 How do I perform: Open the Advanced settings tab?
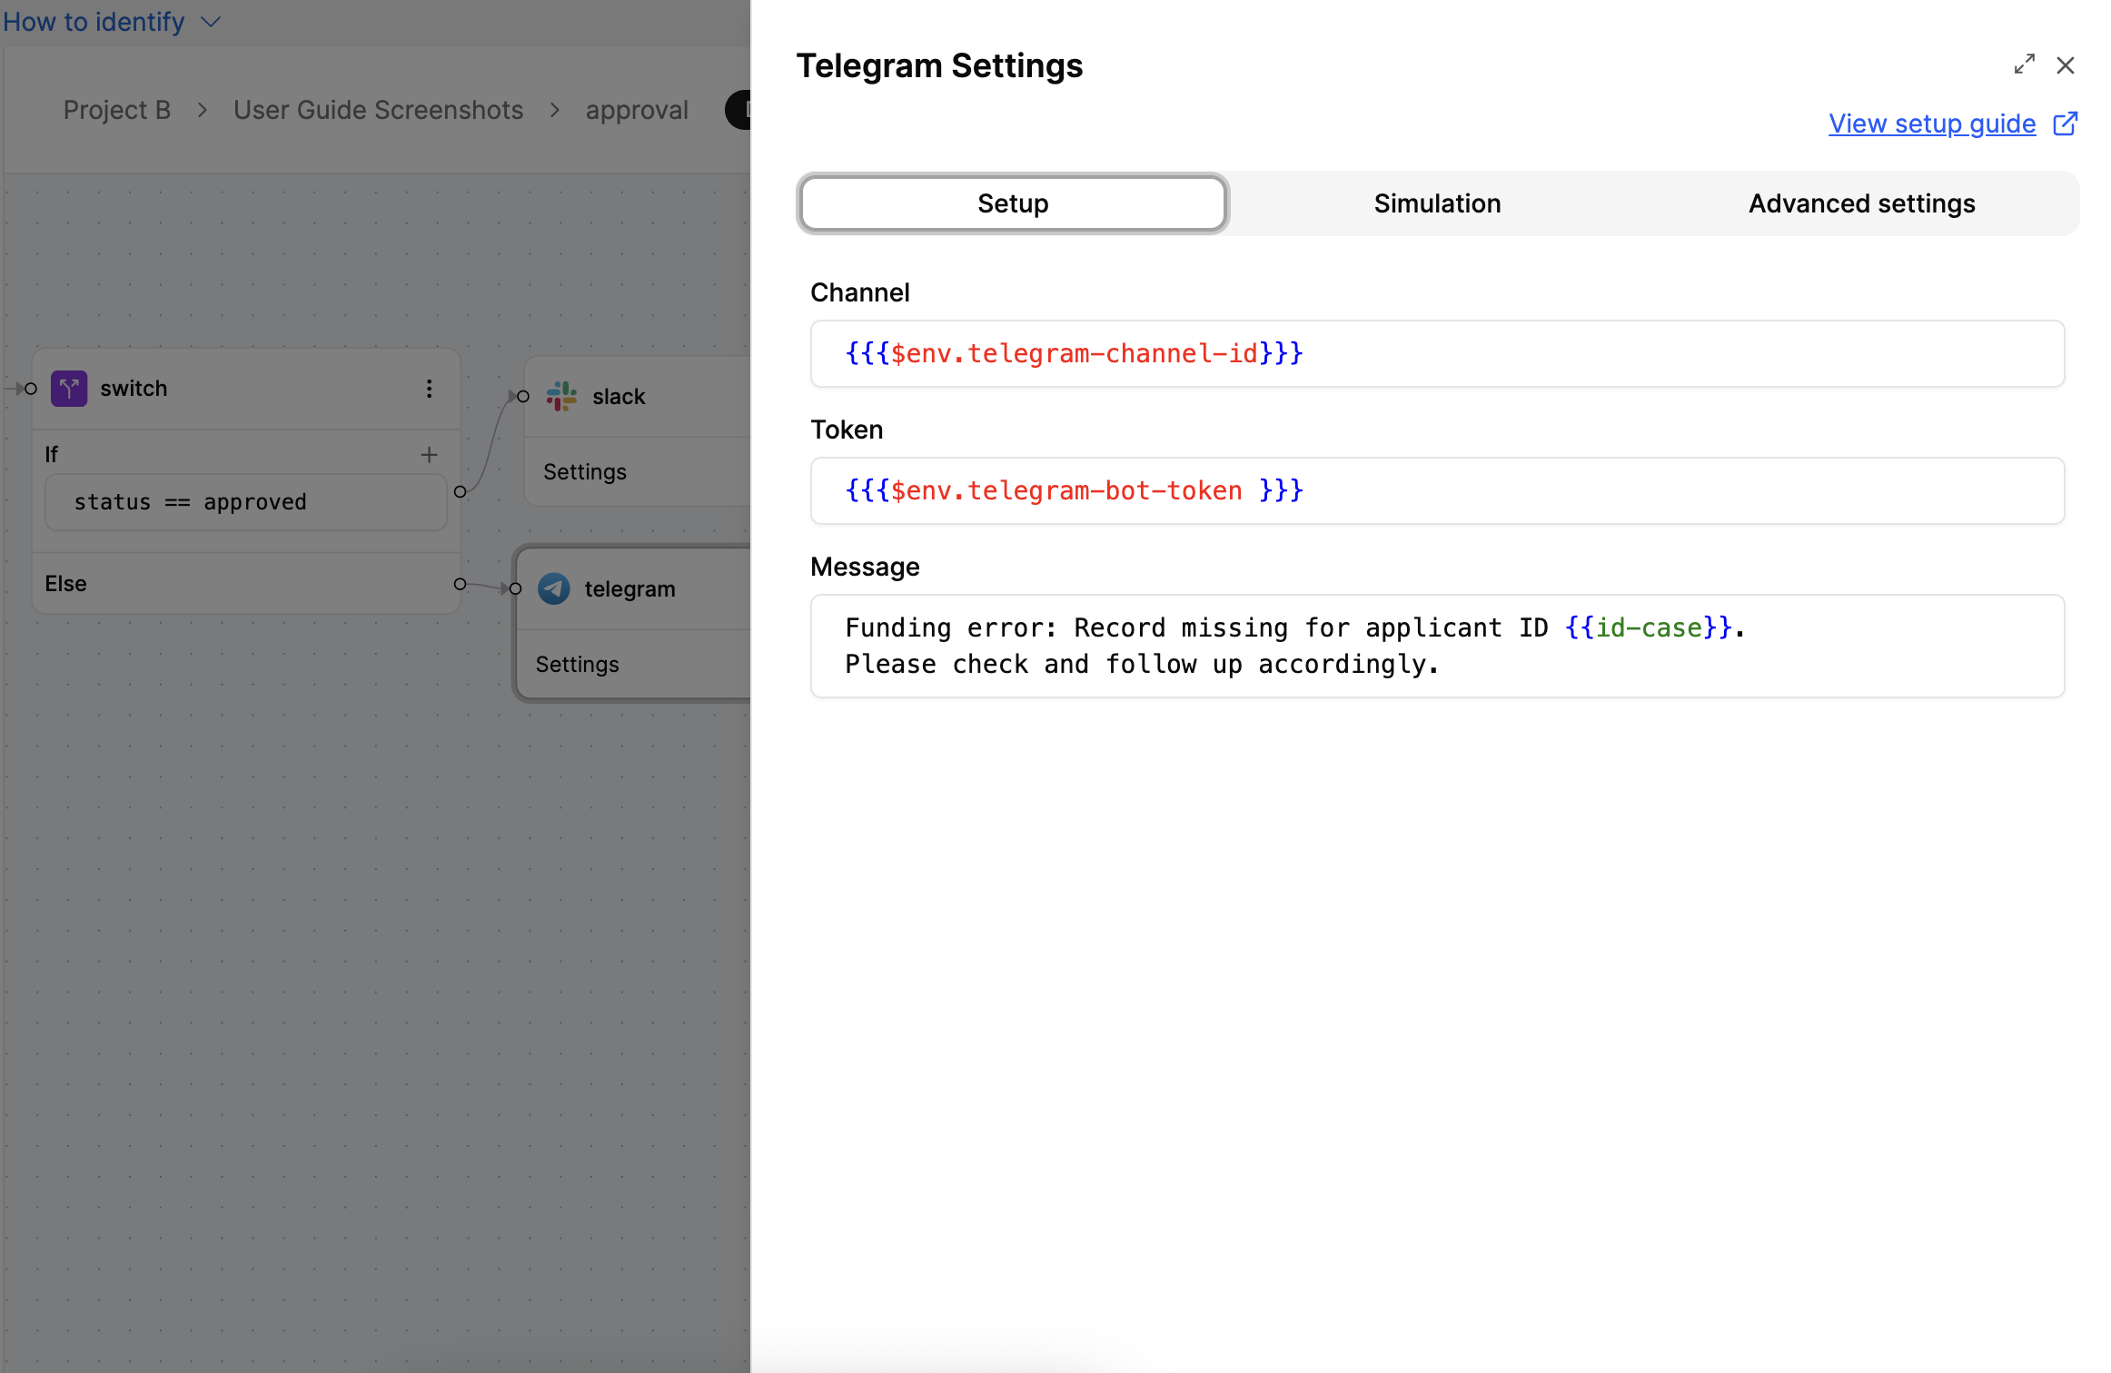(1862, 203)
